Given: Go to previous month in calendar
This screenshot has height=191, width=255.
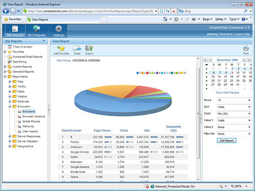Looking at the screenshot, I should [x=211, y=60].
